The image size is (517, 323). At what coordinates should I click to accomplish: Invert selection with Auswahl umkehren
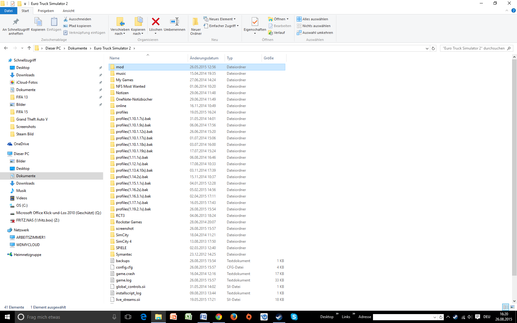[315, 33]
